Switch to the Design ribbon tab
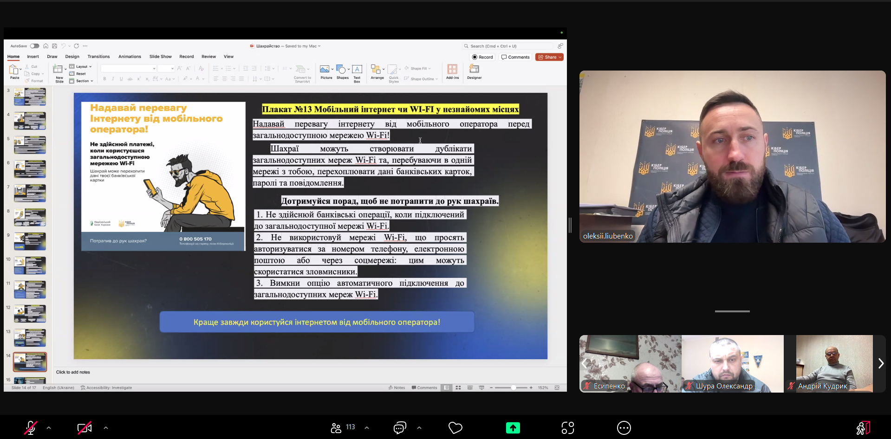891x439 pixels. (72, 57)
